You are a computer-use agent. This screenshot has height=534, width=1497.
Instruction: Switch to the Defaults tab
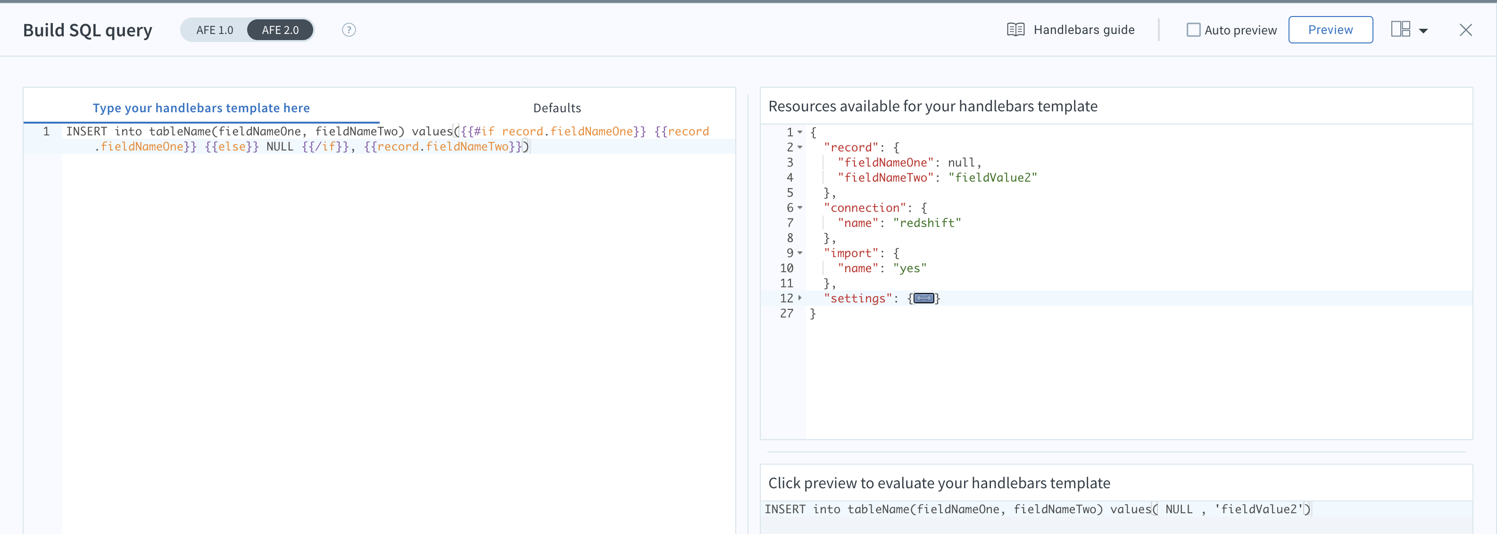coord(557,108)
